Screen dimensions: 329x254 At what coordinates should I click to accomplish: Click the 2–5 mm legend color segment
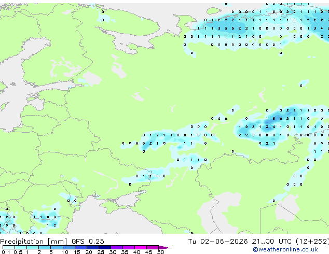click(45, 247)
